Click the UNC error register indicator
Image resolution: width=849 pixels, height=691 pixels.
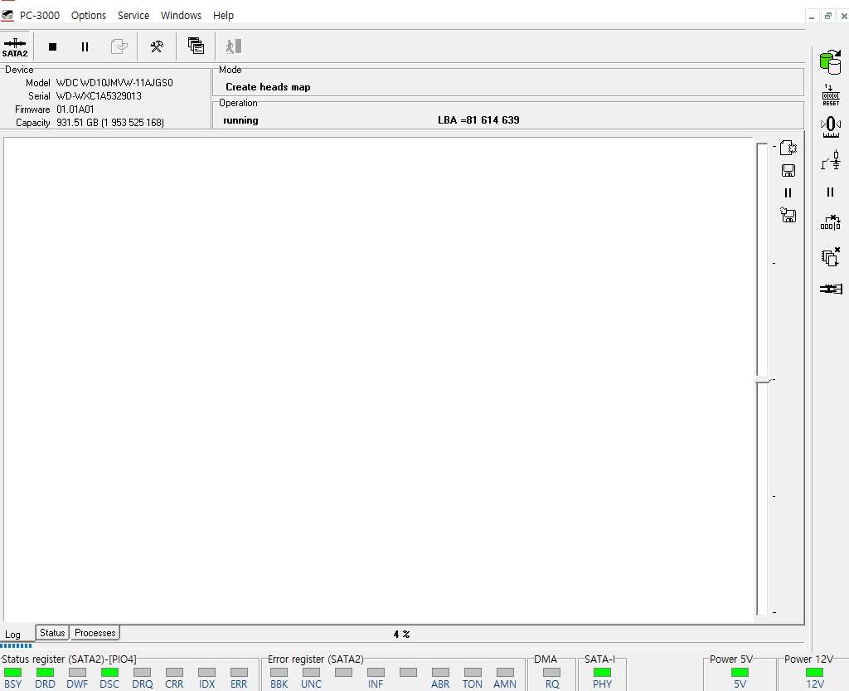312,672
